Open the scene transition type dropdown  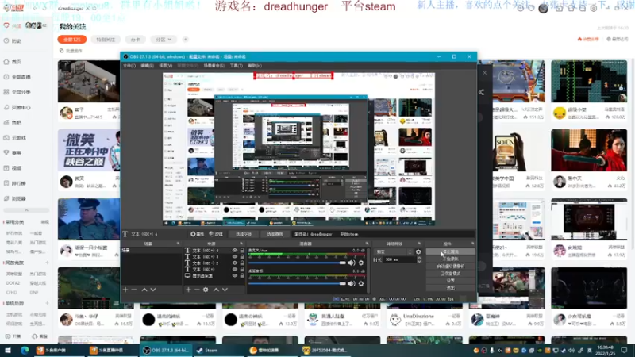coord(393,251)
